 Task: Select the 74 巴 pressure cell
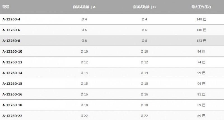(x=201, y=62)
